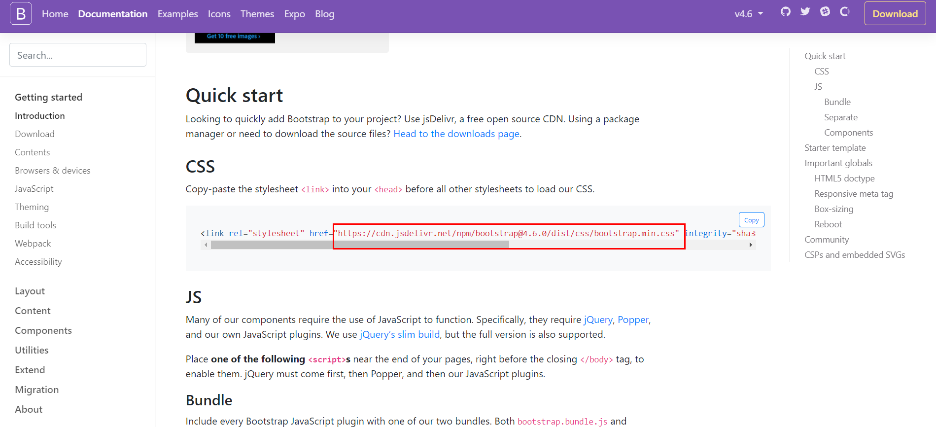
Task: Click the jsdelivr bootstrap.min.css URL text
Action: pos(506,233)
